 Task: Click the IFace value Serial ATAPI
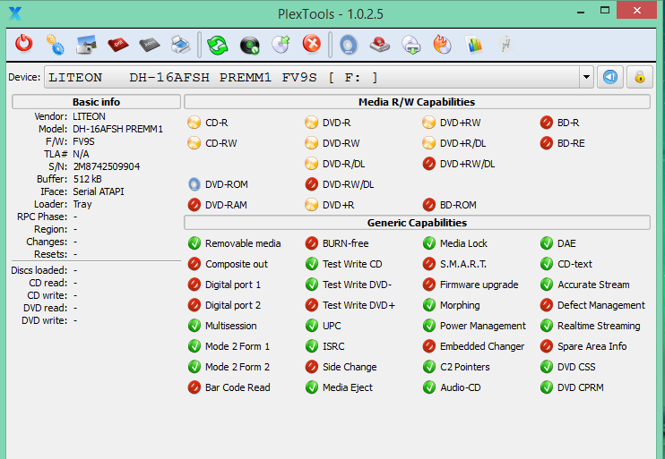tap(99, 191)
